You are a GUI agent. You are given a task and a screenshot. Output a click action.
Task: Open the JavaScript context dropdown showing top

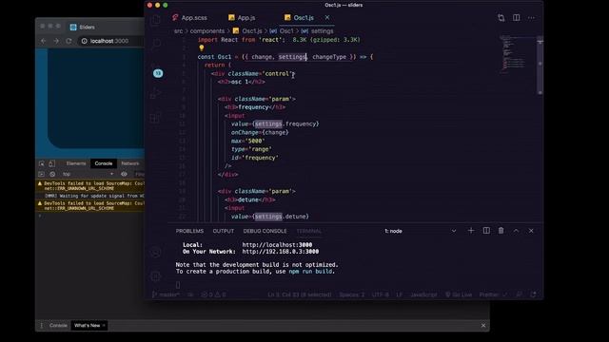click(x=88, y=174)
